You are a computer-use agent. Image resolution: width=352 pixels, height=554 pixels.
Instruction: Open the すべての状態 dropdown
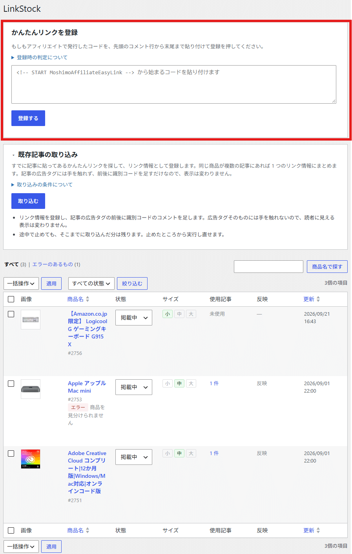click(91, 283)
